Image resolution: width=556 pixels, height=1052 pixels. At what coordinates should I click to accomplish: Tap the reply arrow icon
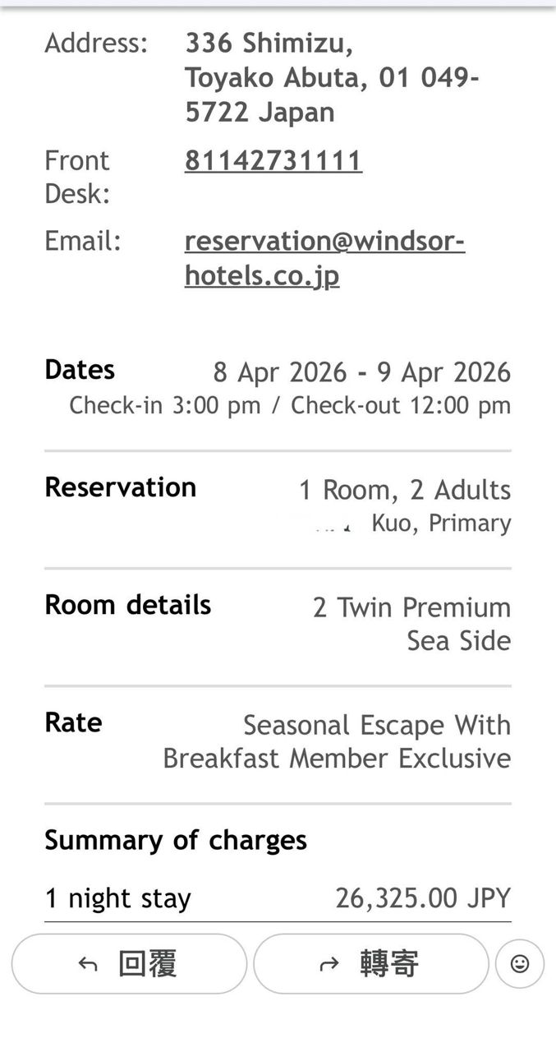(88, 964)
